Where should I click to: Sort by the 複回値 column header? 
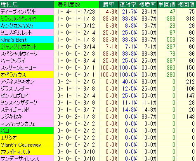186,5
